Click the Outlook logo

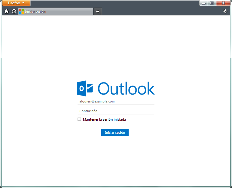[116, 88]
